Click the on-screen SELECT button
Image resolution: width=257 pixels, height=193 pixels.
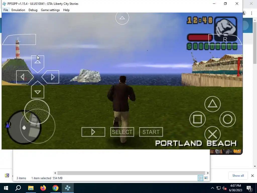pyautogui.click(x=122, y=132)
